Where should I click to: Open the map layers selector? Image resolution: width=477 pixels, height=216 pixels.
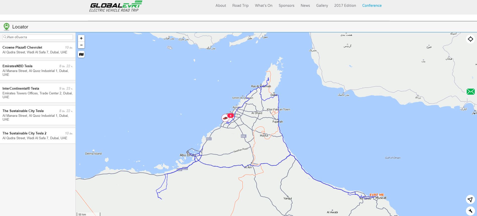[x=81, y=54]
